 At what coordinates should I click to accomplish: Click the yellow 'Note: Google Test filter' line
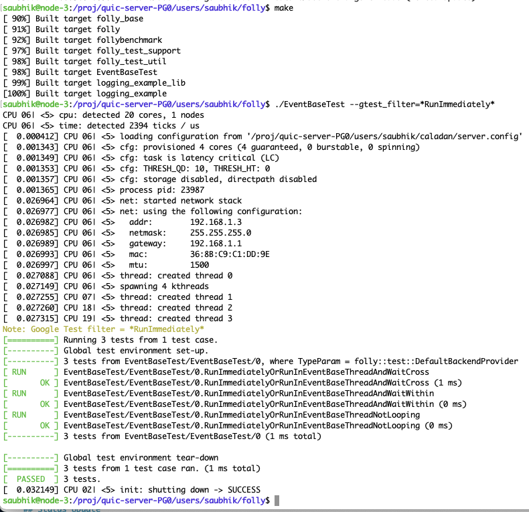103,329
